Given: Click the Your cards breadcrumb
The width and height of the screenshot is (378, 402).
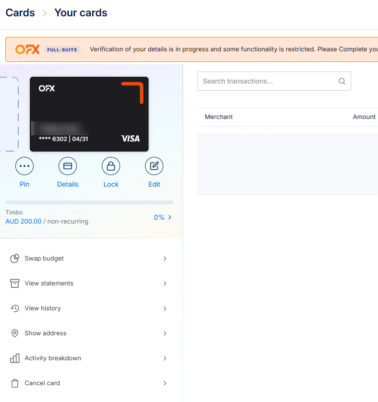Looking at the screenshot, I should (x=81, y=13).
